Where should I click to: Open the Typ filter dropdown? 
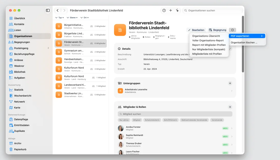(x=60, y=17)
